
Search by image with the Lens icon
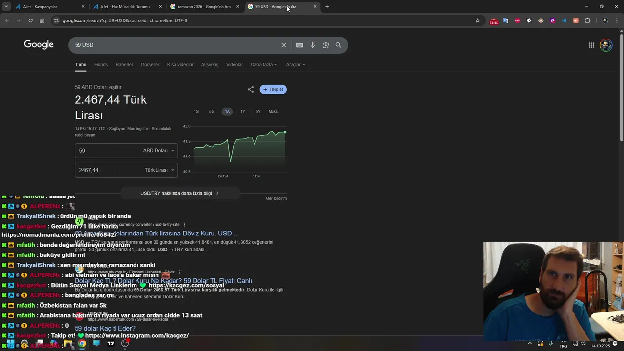pos(325,45)
